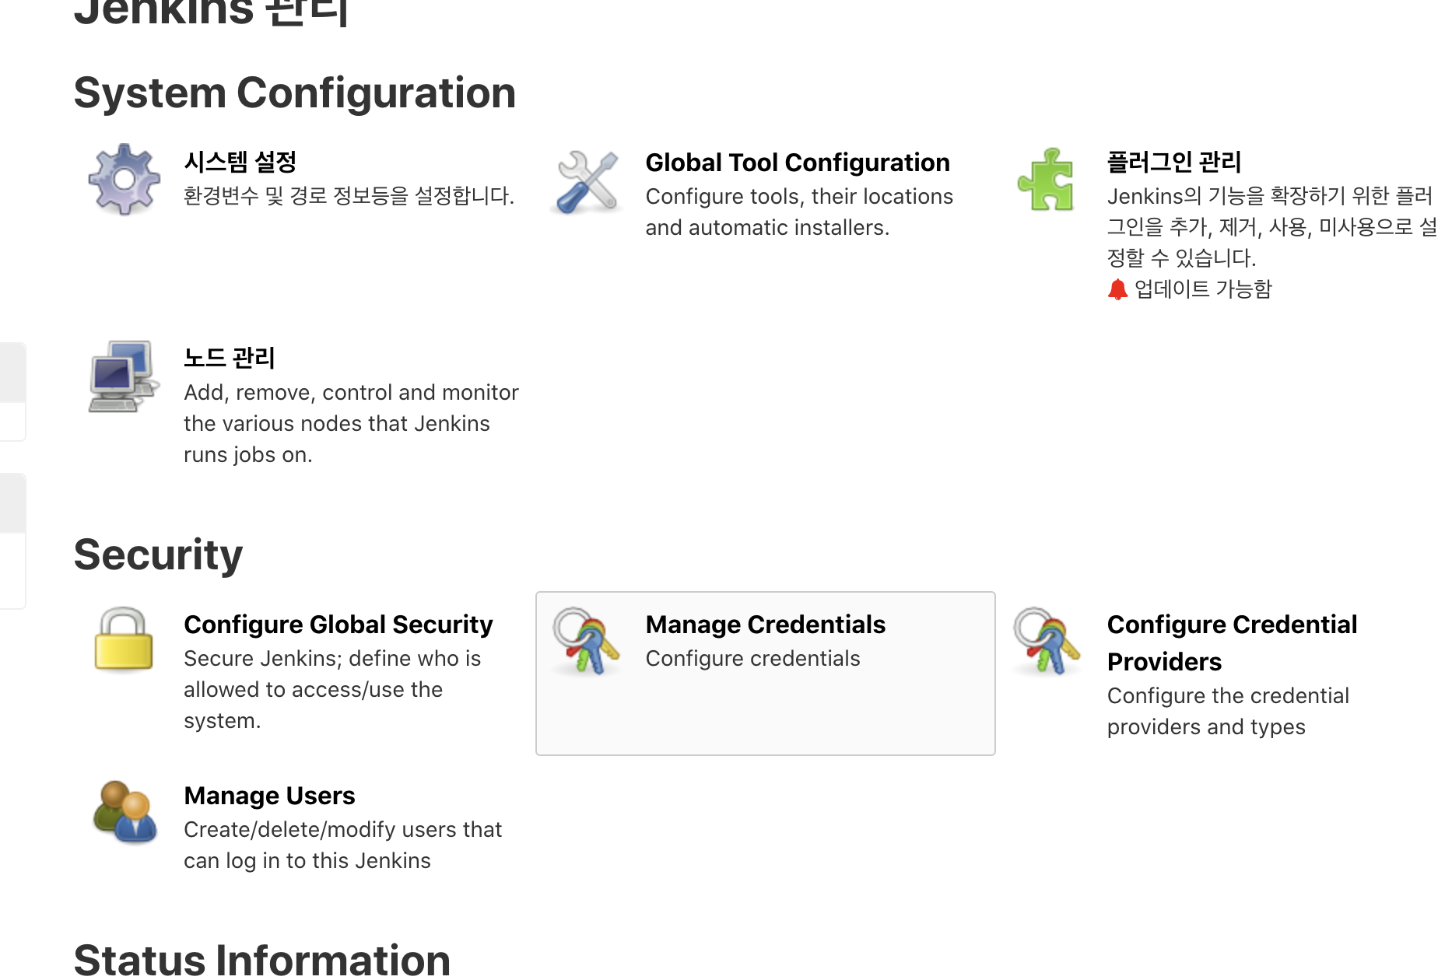Open 플러그인 관리 page
The image size is (1452, 980).
[x=1173, y=162]
